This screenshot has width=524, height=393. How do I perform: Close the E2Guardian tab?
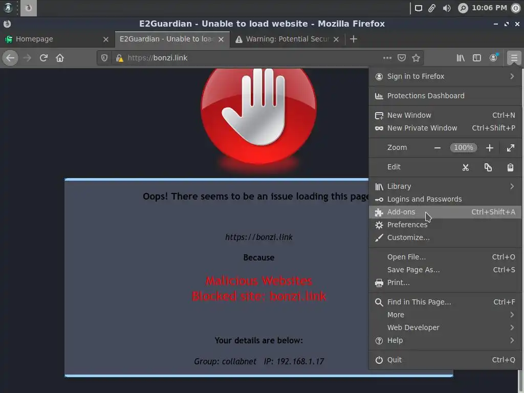pyautogui.click(x=221, y=39)
